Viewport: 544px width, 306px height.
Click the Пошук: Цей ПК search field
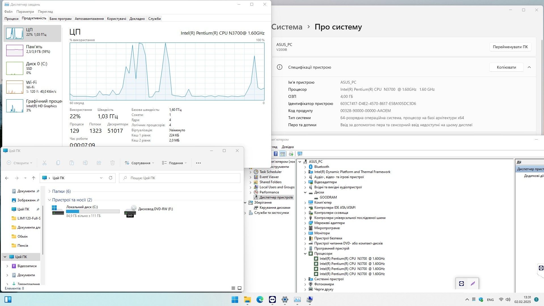pos(180,178)
